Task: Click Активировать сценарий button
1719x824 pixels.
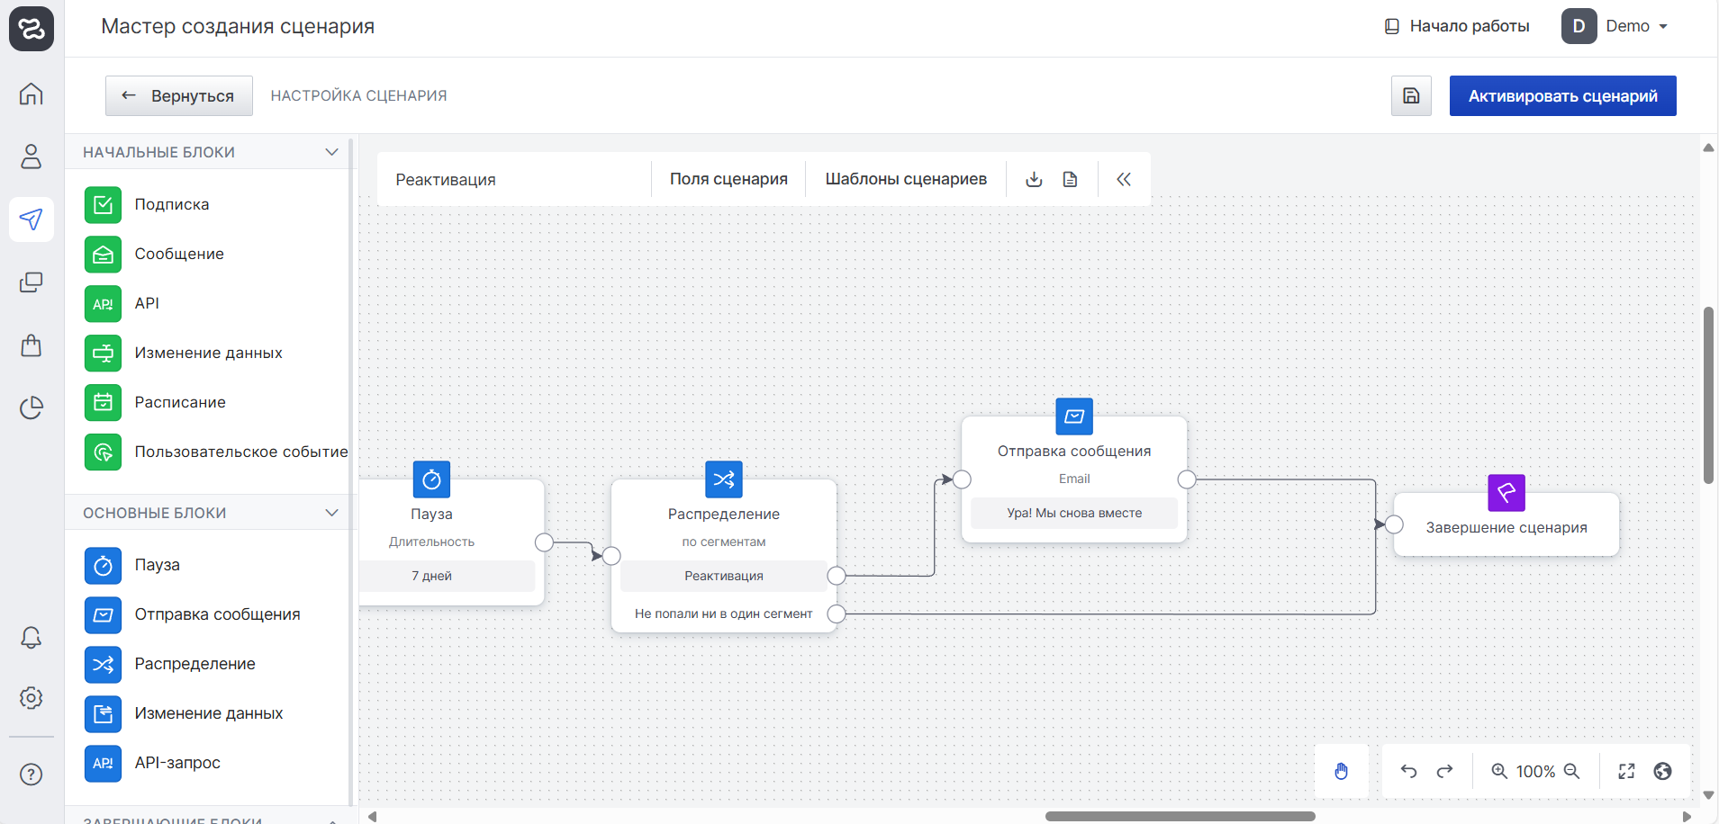Action: click(1562, 96)
